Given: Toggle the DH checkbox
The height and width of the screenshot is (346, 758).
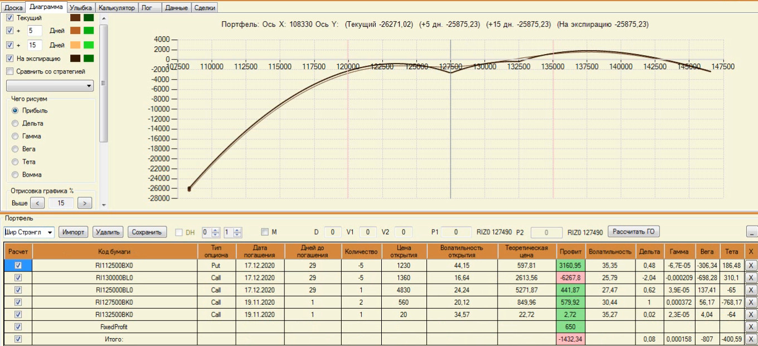Looking at the screenshot, I should click(179, 232).
